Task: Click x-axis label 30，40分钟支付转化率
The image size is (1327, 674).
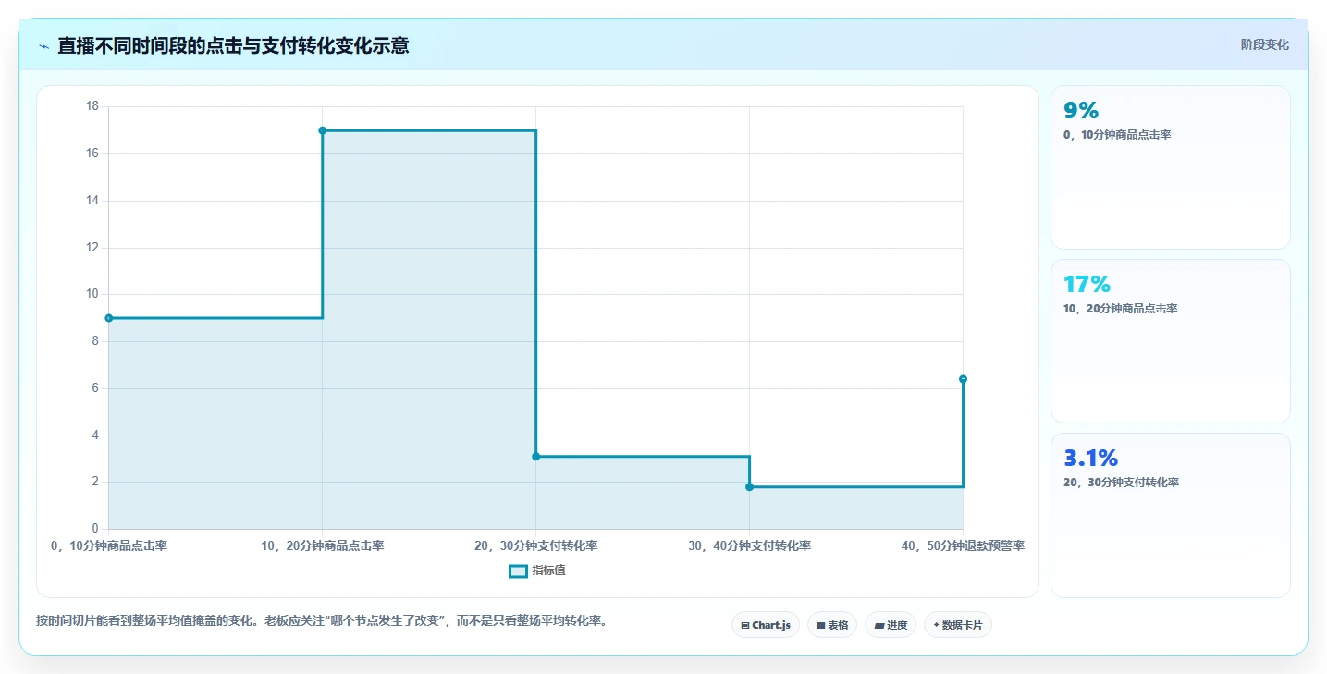Action: pyautogui.click(x=749, y=546)
